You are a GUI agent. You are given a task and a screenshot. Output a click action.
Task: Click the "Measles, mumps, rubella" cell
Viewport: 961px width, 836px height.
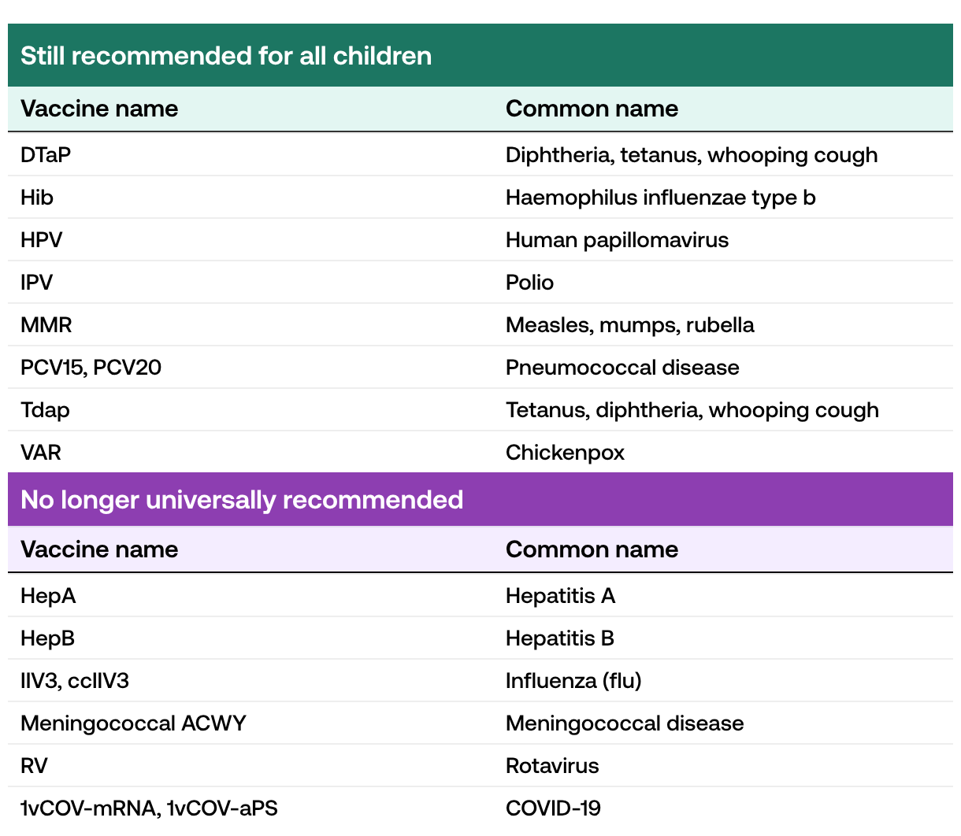[x=629, y=325]
